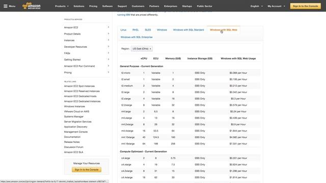
Task: Open the Discussion Forum link
Action: coord(73,147)
